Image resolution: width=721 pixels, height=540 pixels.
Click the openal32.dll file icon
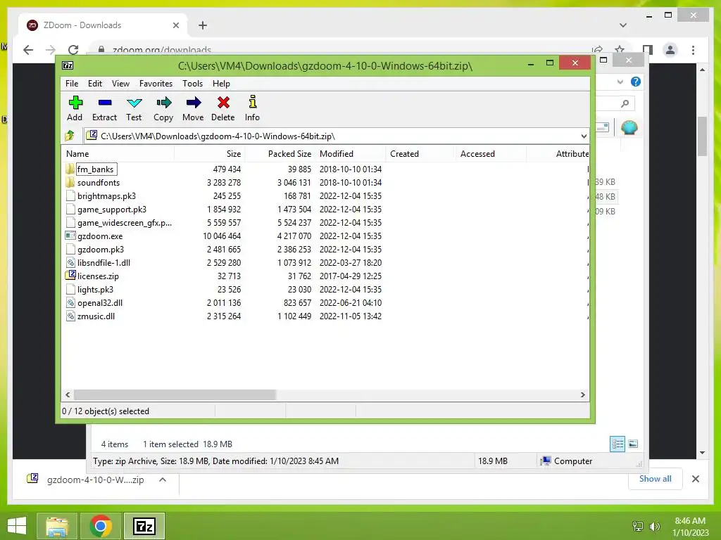(x=70, y=302)
